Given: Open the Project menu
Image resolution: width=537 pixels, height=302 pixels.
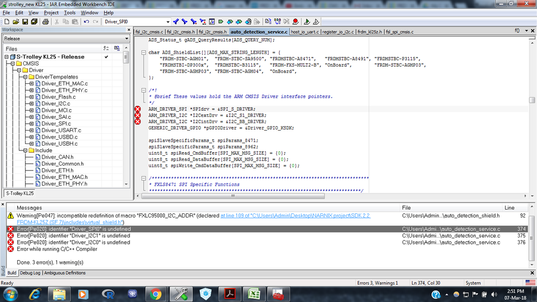Looking at the screenshot, I should (x=51, y=13).
